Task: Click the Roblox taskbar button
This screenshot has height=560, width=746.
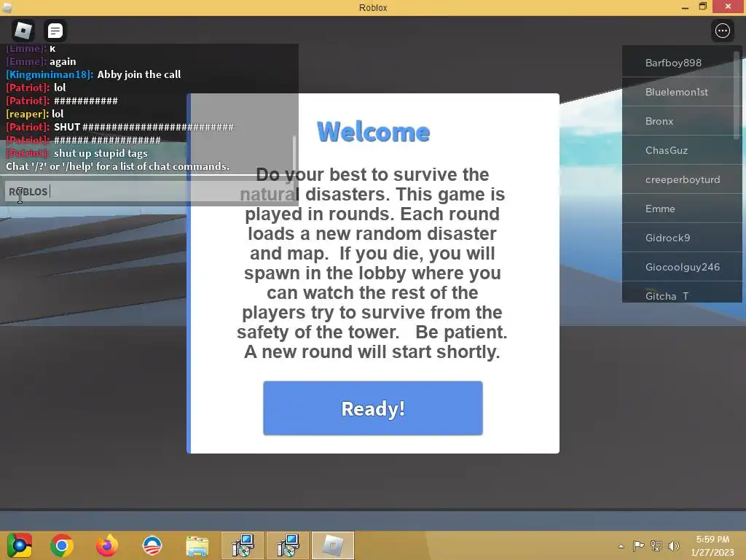Action: (333, 545)
